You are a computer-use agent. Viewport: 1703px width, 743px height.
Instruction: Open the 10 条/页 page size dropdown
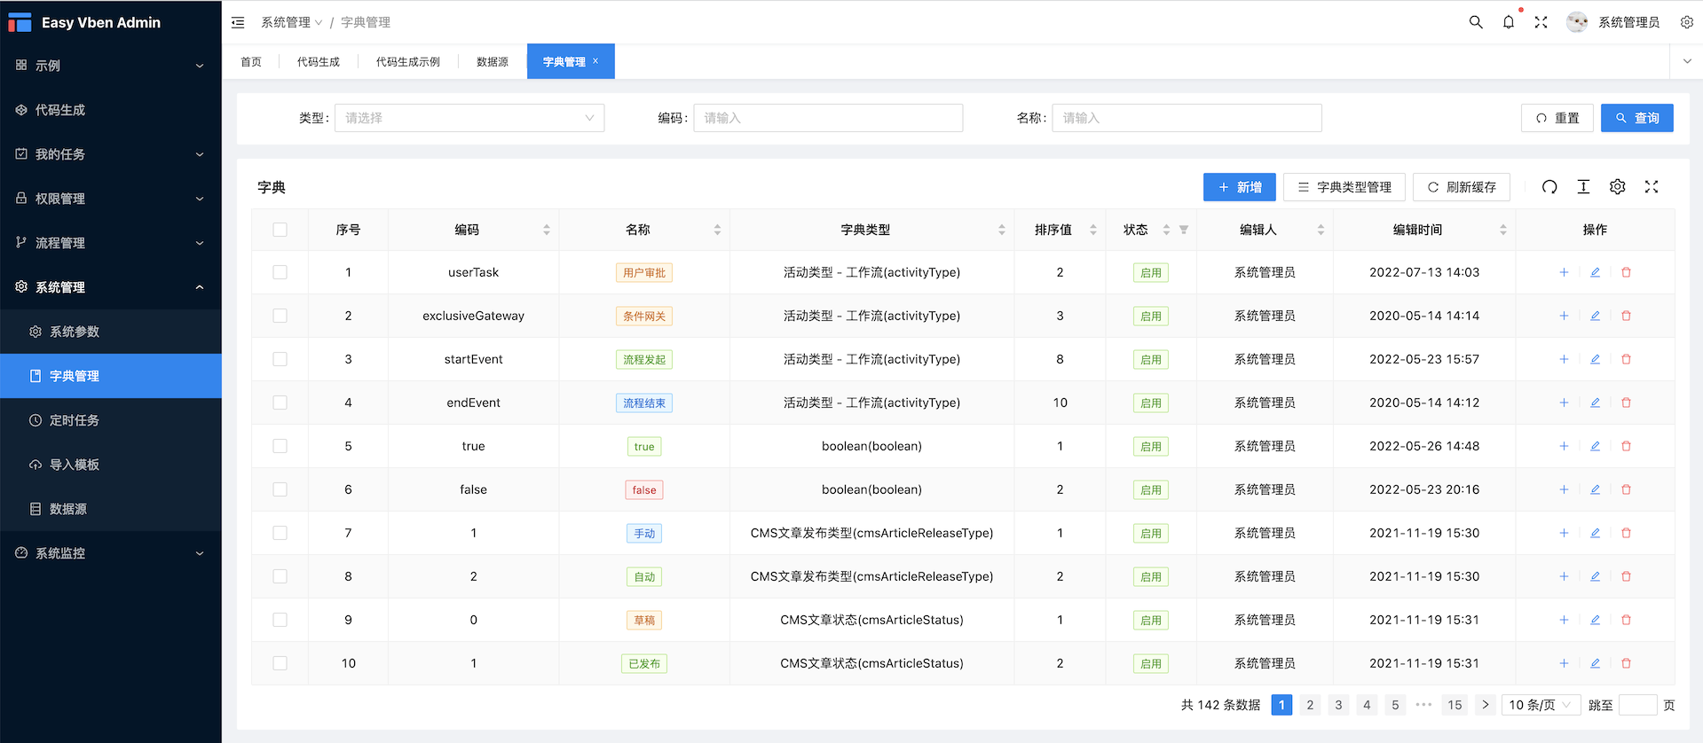pyautogui.click(x=1542, y=705)
